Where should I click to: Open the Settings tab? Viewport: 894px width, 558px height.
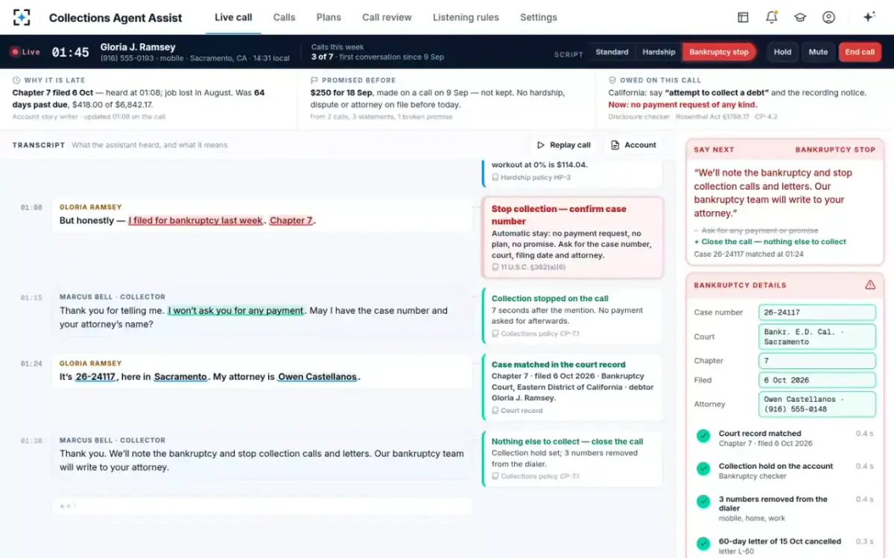tap(539, 17)
